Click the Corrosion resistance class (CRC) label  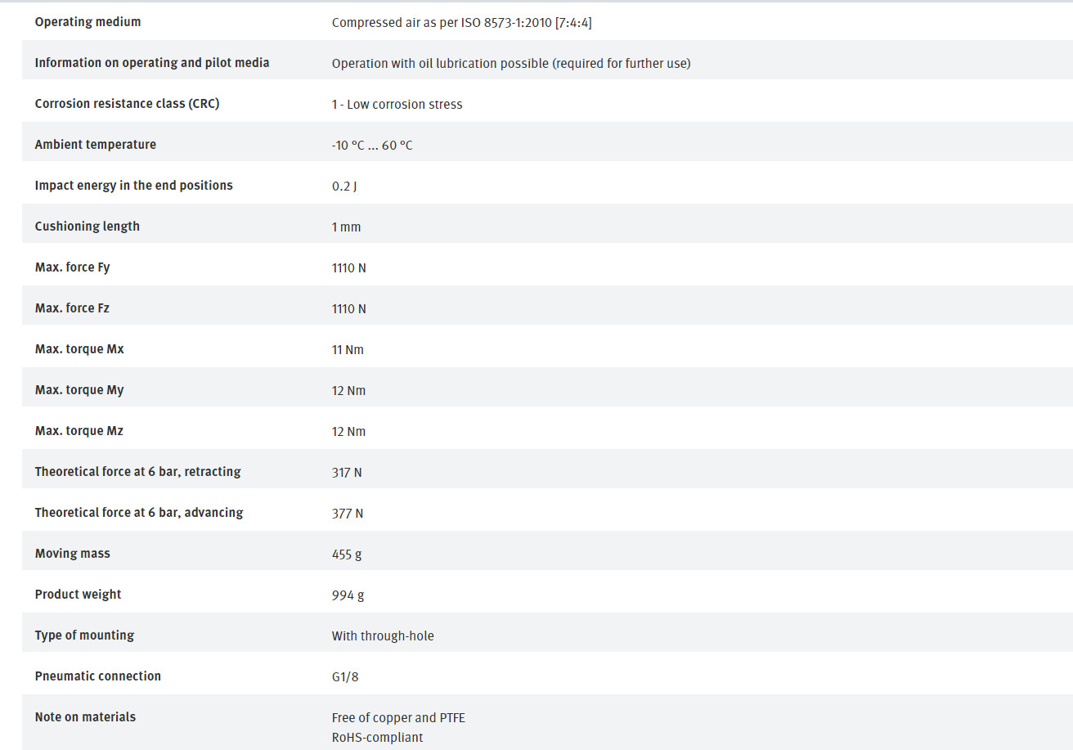pos(127,104)
